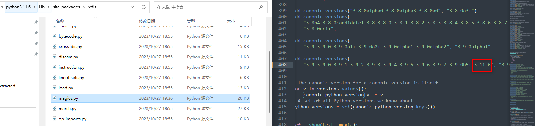Click the magics.py file icon
Image resolution: width=535 pixels, height=126 pixels.
click(x=54, y=98)
